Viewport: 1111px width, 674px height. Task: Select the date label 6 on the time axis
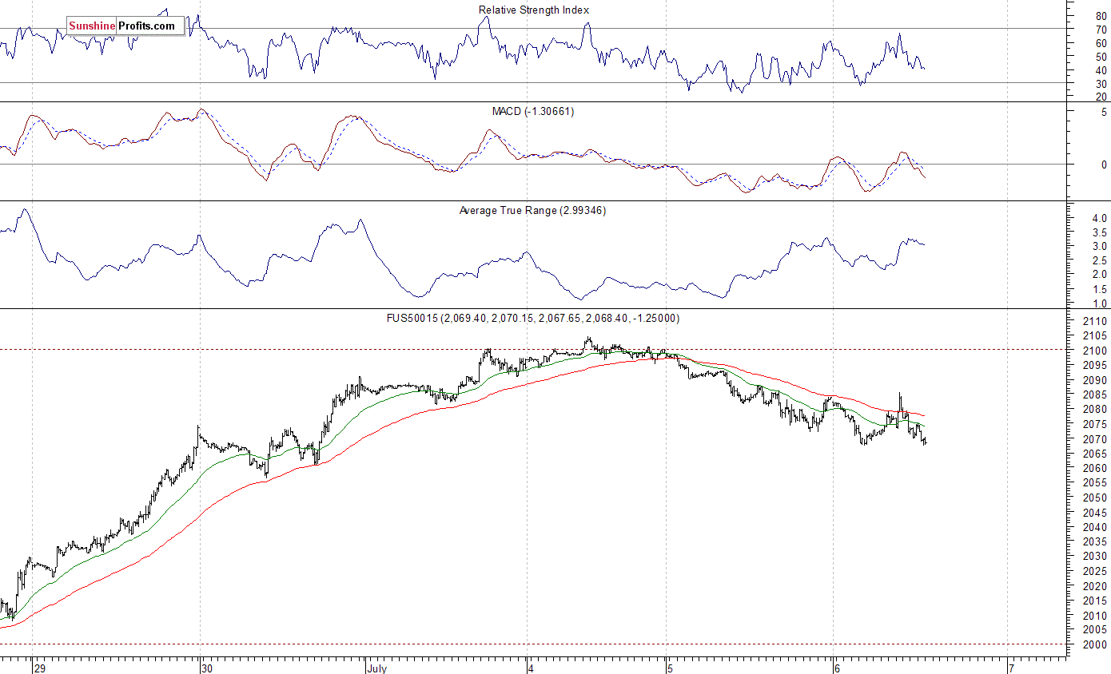[x=837, y=667]
